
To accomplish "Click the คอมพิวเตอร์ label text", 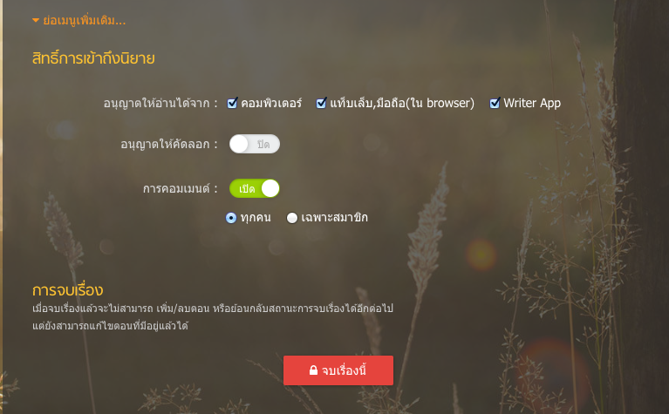I will click(271, 103).
